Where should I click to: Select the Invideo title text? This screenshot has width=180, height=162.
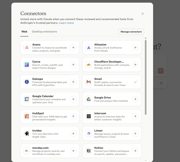(37, 130)
